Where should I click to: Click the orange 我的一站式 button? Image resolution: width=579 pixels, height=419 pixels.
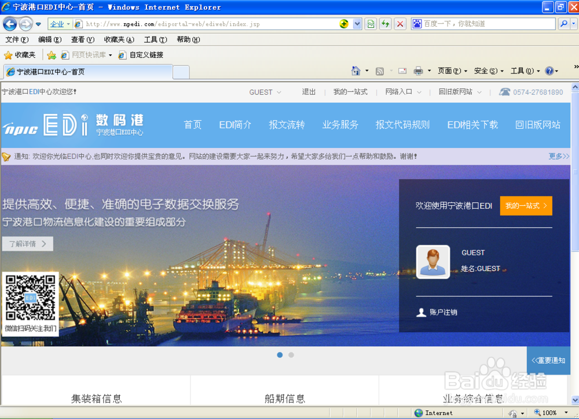526,206
